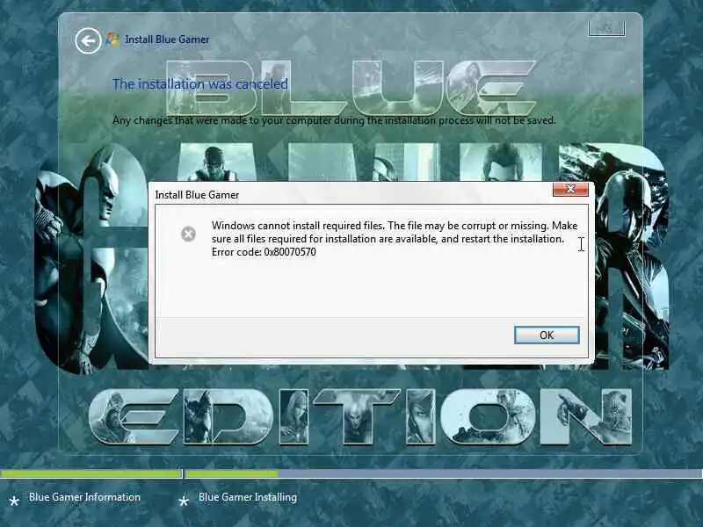This screenshot has height=527, width=703.
Task: Click the back arrow in installer window
Action: click(88, 41)
